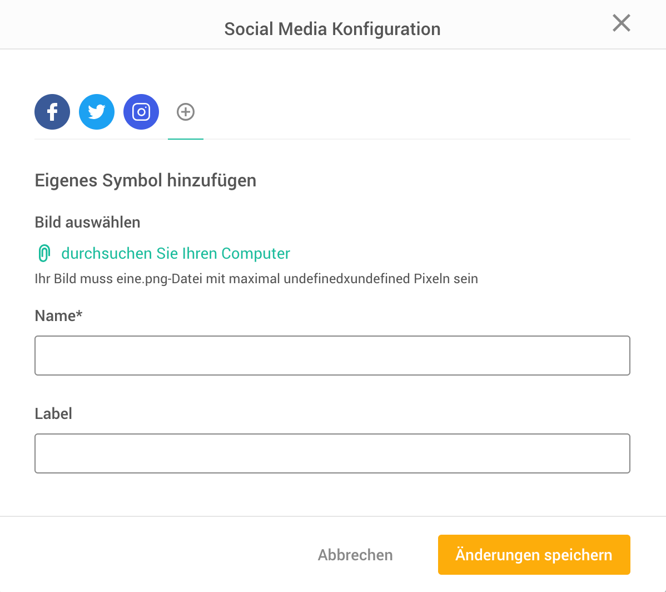Focus the Label text field
The width and height of the screenshot is (666, 592).
[x=332, y=453]
